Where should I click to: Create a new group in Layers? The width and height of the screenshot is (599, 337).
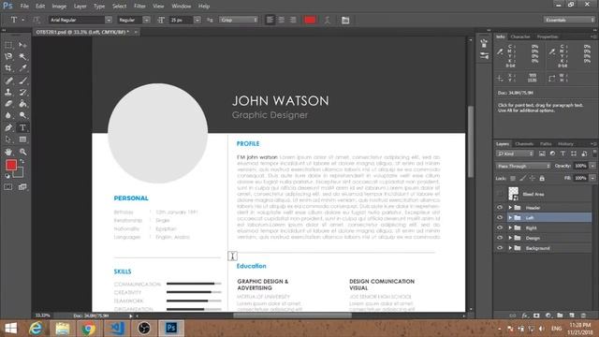coord(560,315)
